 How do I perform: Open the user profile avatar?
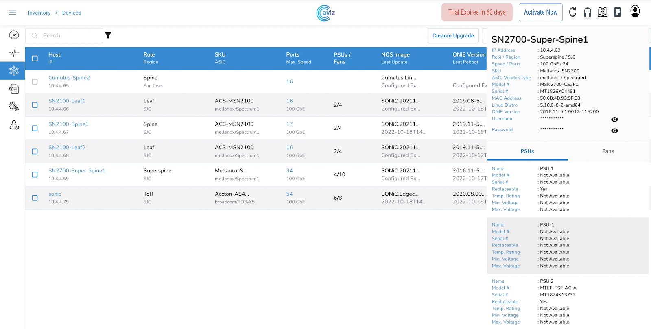(635, 11)
